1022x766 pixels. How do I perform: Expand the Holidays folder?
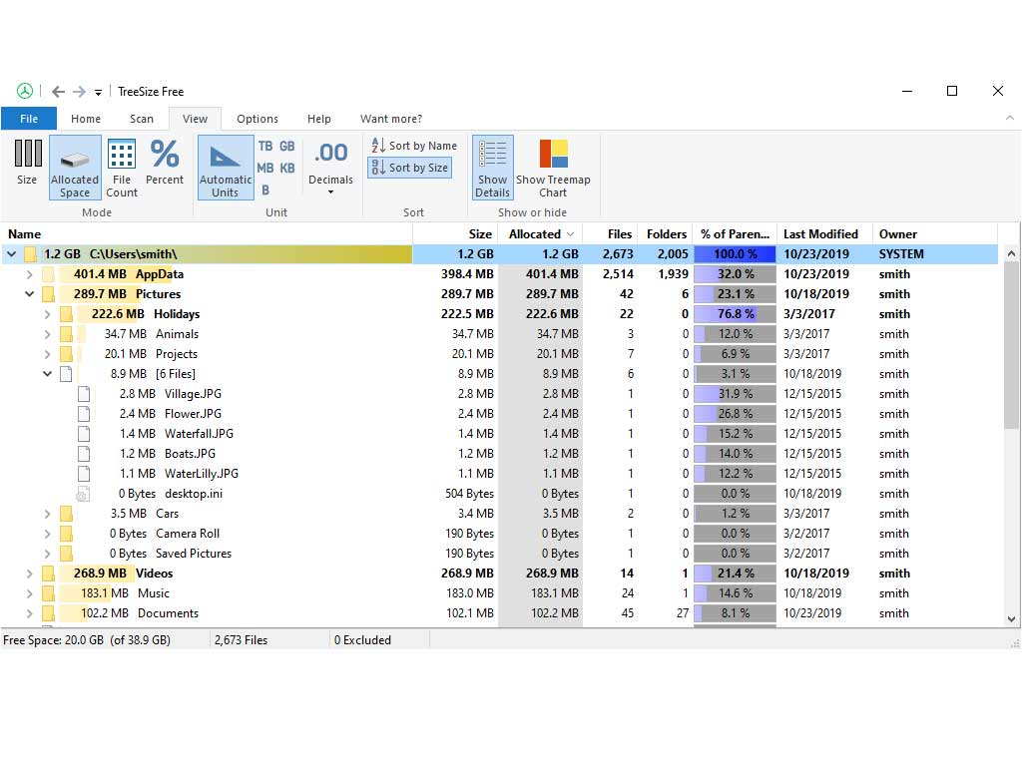click(47, 314)
